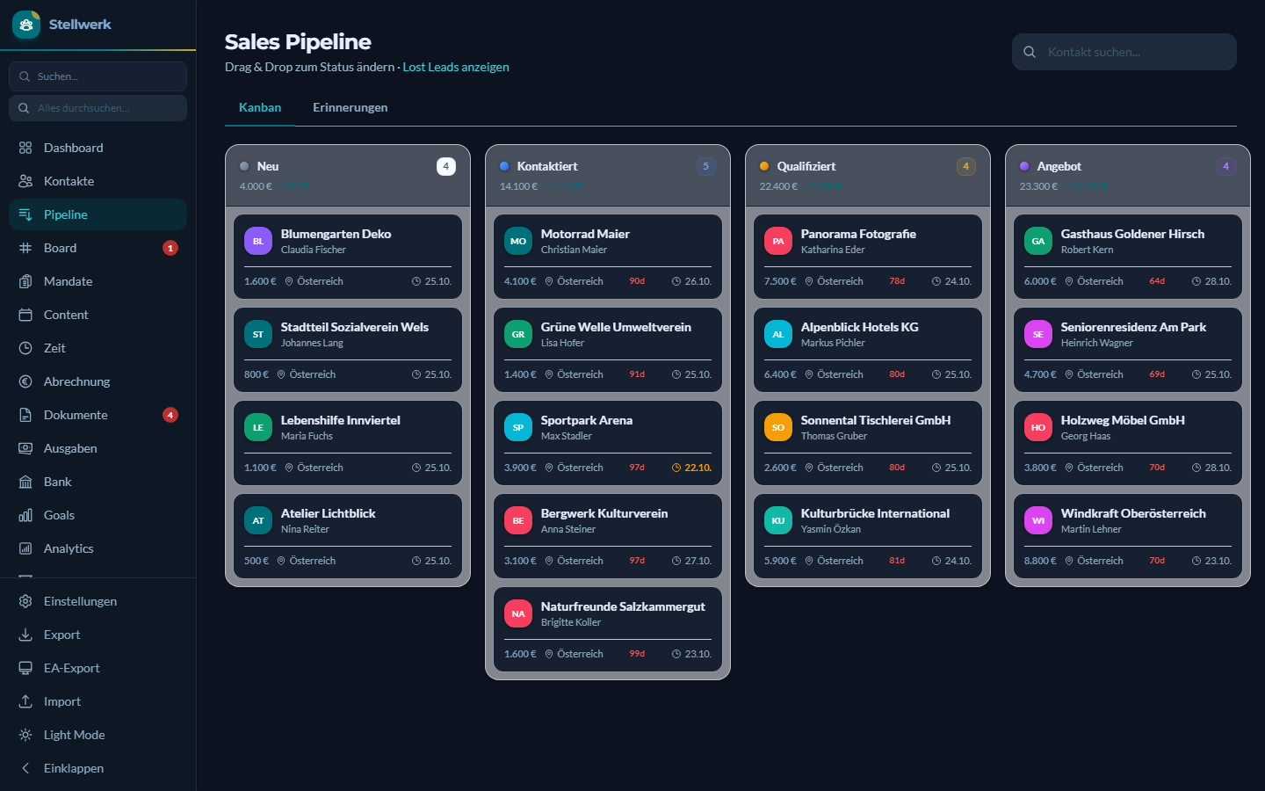Click the Export download icon
The width and height of the screenshot is (1265, 791).
point(25,635)
